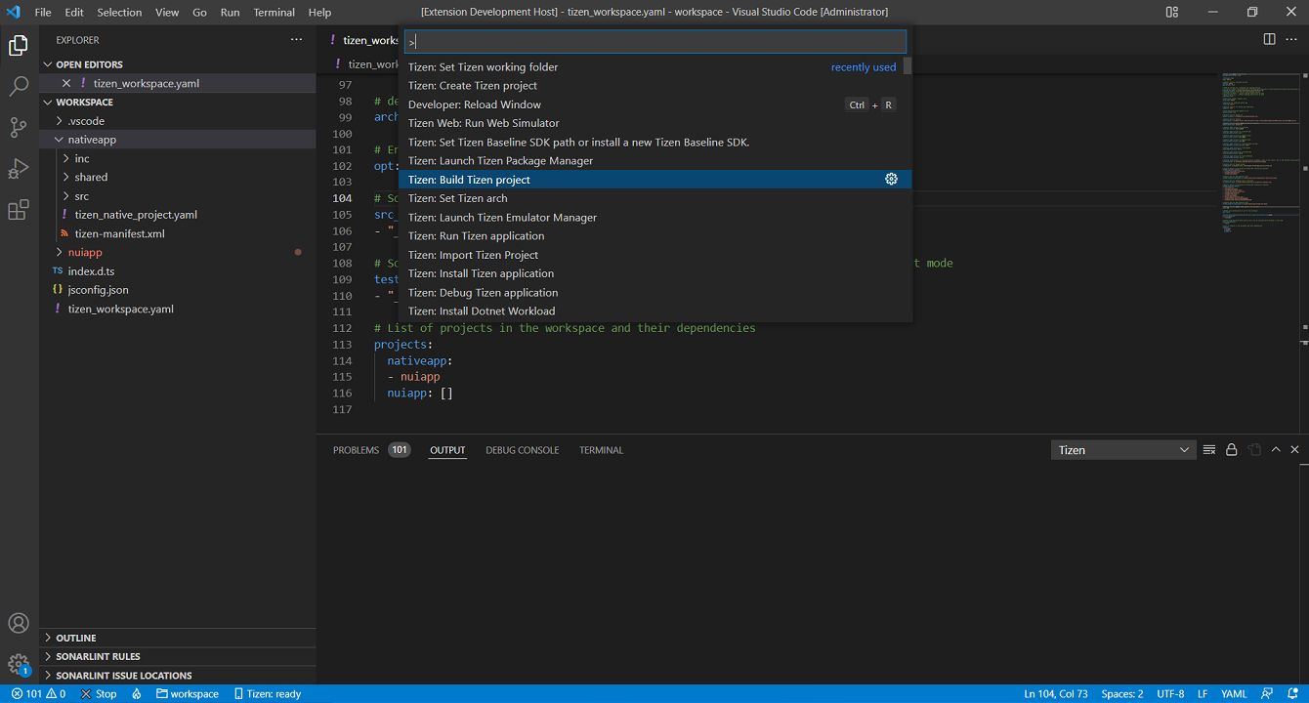Open the Extensions view
This screenshot has width=1309, height=703.
pyautogui.click(x=19, y=210)
